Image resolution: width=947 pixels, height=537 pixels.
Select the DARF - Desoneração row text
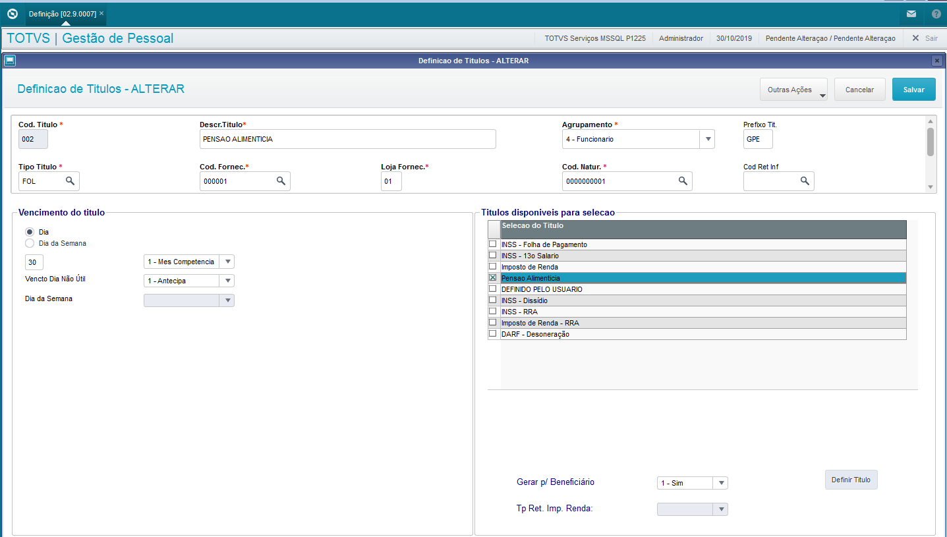click(x=535, y=334)
